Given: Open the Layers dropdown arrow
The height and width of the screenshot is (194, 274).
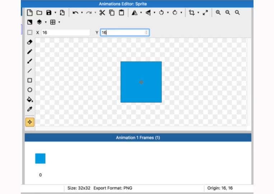Looking at the screenshot, I should pos(46,22).
